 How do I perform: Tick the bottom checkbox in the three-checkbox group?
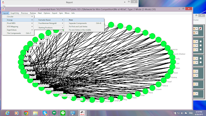click(201, 50)
